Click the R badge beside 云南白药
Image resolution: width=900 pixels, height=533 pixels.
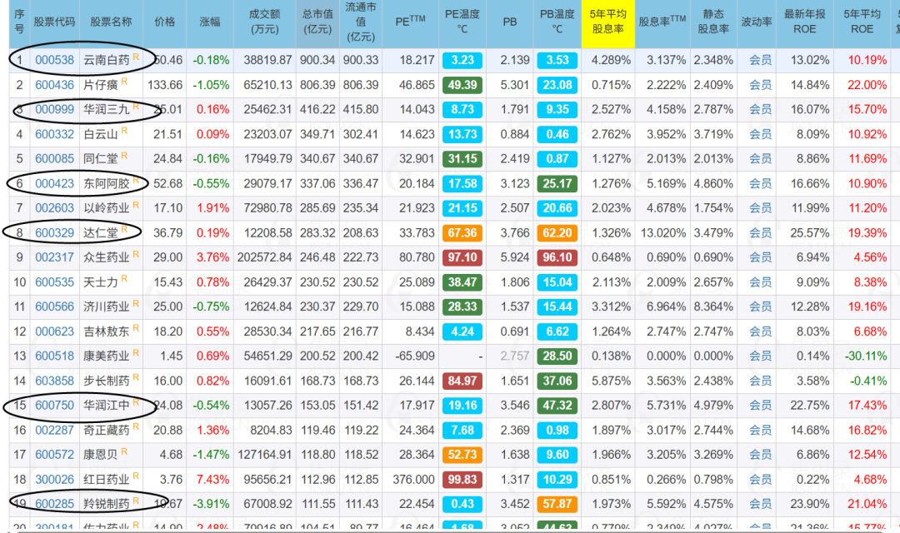[x=136, y=57]
